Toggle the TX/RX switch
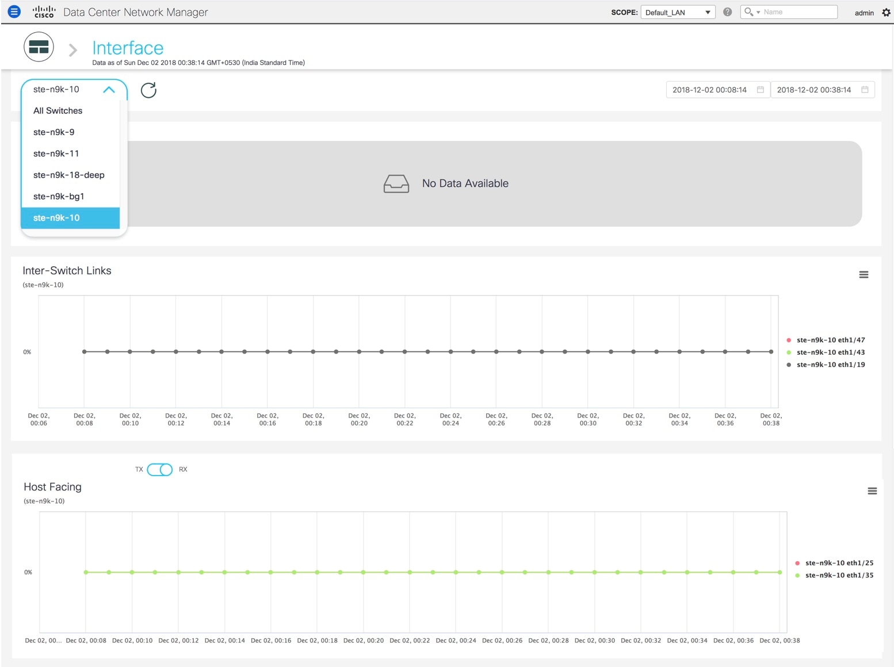 pyautogui.click(x=159, y=470)
